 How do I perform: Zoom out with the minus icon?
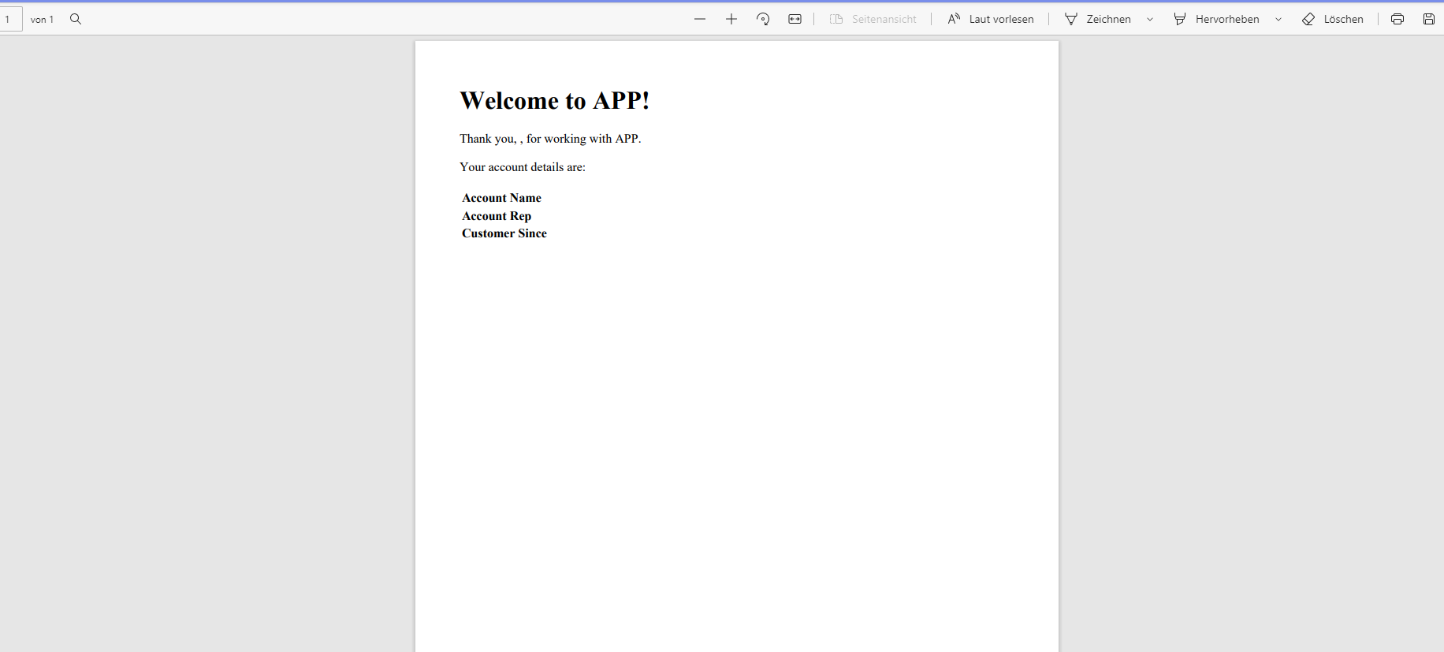(x=700, y=19)
